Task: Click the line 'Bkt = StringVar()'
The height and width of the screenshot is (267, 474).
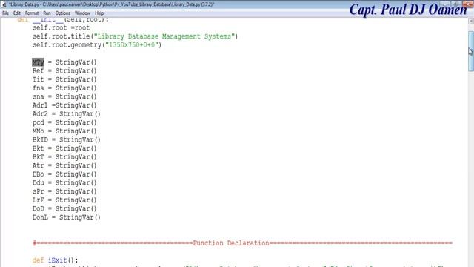Action: coord(64,148)
